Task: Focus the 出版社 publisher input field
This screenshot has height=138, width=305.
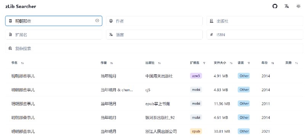Action: [255, 21]
